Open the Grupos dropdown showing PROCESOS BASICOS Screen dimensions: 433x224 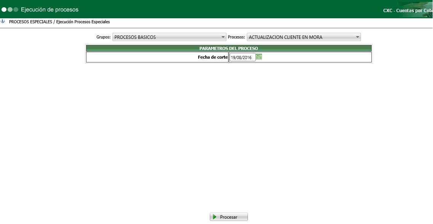tap(169, 37)
